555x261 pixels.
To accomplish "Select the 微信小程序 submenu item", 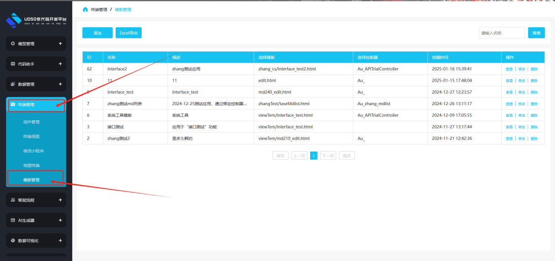I will (x=33, y=151).
